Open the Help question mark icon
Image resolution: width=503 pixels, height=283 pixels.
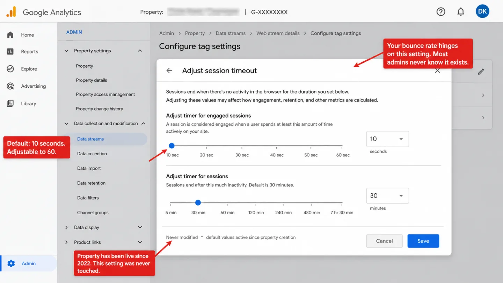(x=441, y=12)
